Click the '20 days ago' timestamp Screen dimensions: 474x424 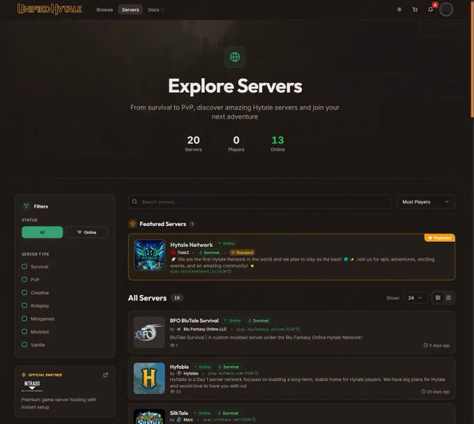click(x=435, y=392)
